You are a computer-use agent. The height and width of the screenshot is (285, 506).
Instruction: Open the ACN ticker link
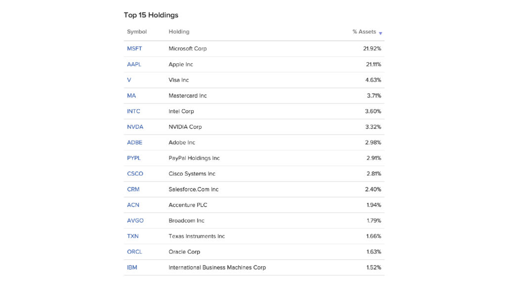[x=133, y=205]
